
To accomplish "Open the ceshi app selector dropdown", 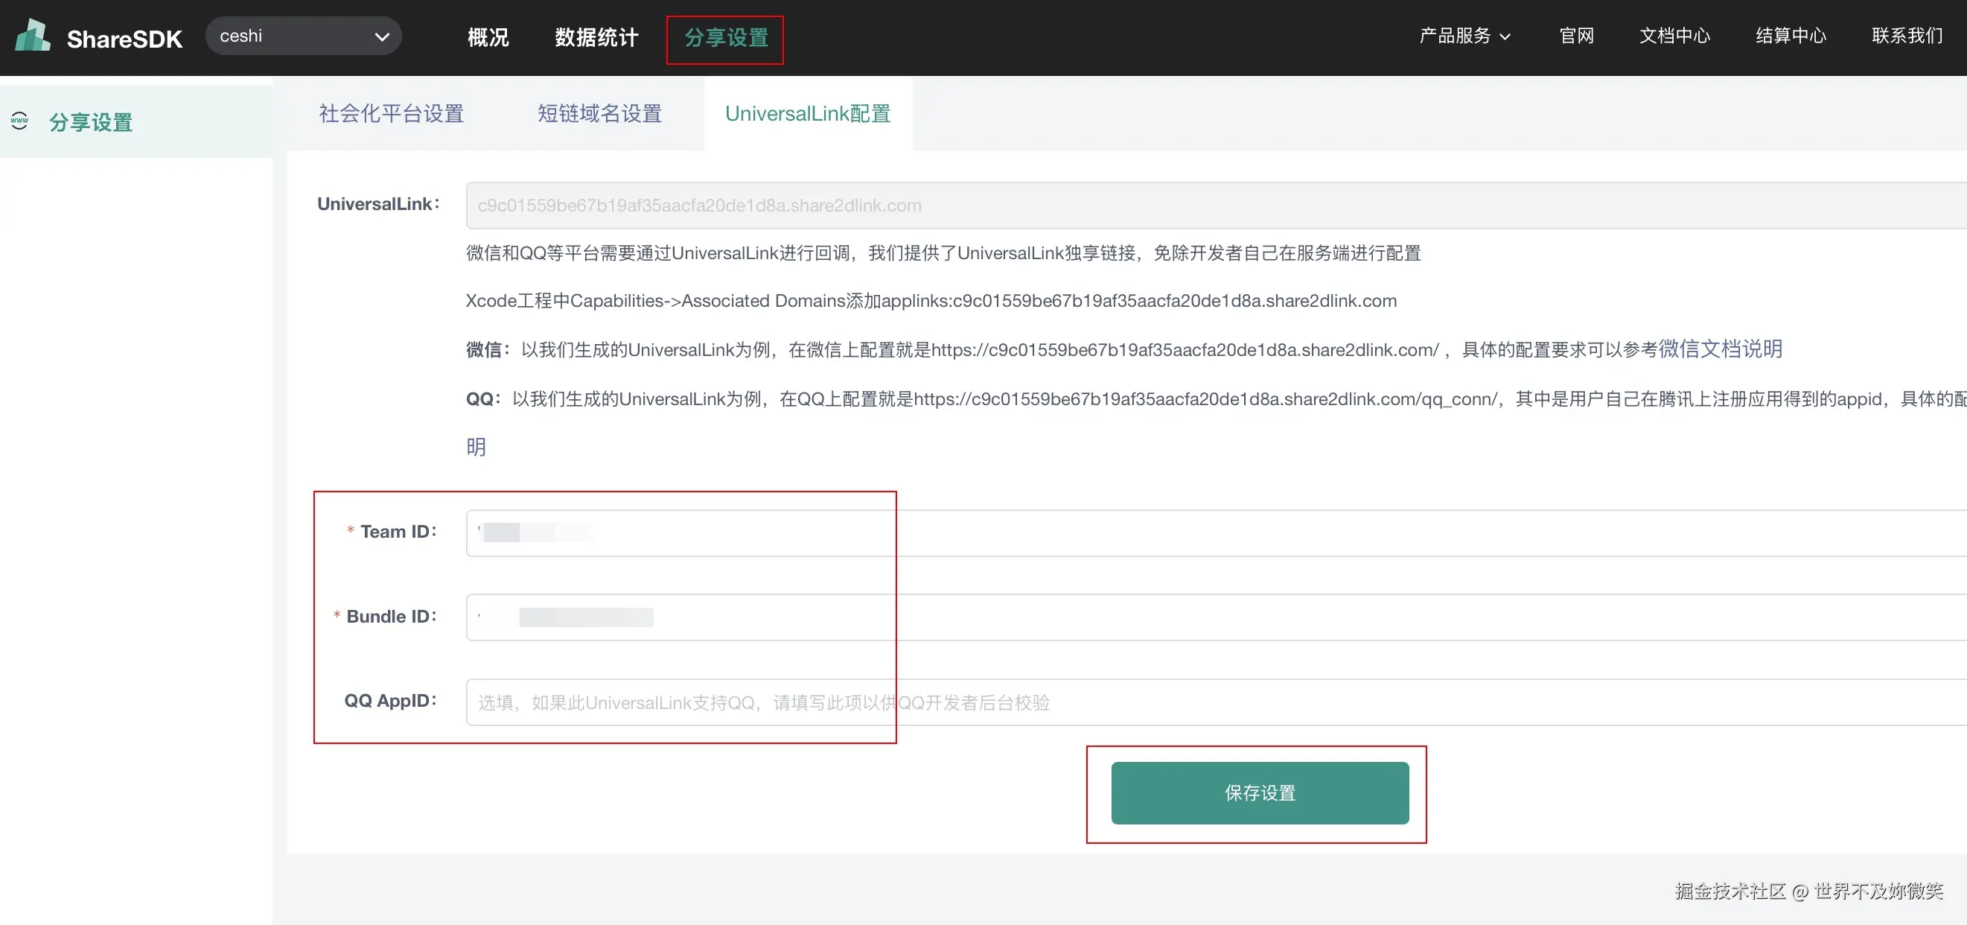I will click(303, 36).
